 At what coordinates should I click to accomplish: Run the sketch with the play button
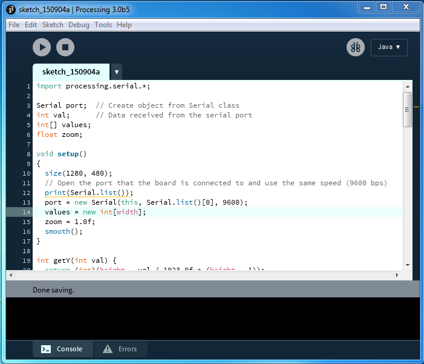[42, 47]
